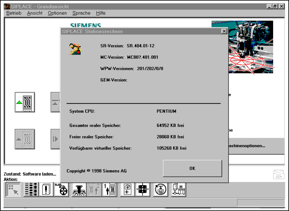Click the greyed board icon with grey arrow

(25, 139)
